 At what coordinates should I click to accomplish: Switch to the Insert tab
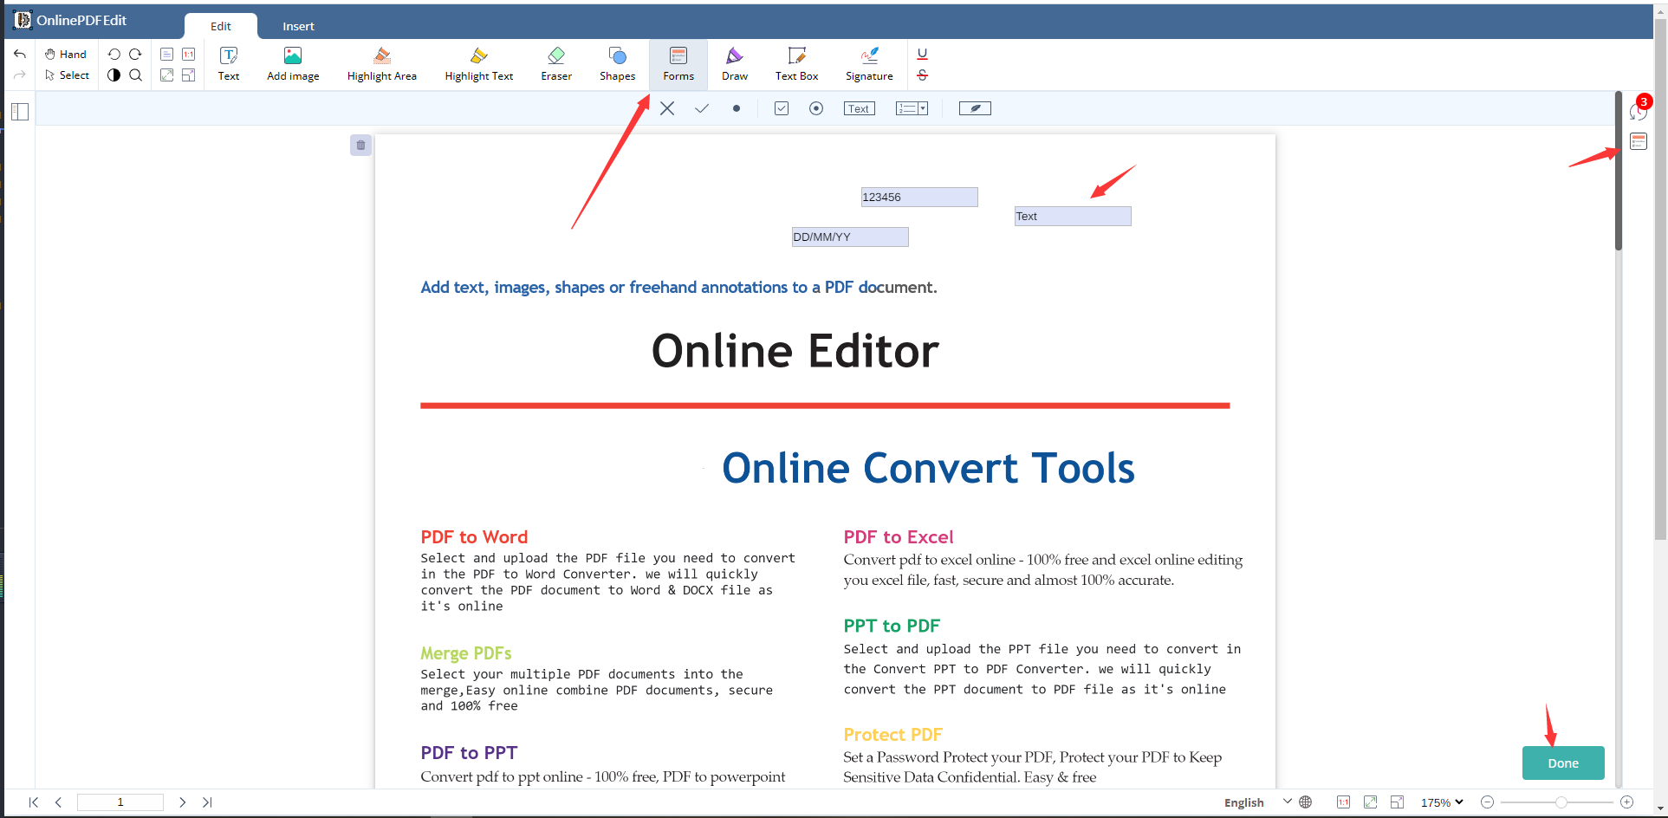[x=298, y=26]
